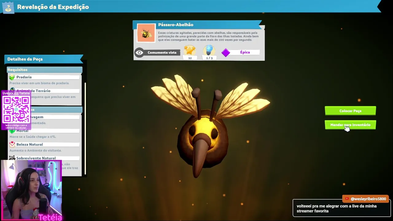The image size is (393, 221).
Task: Click the Pradaria grass icon
Action: point(12,77)
